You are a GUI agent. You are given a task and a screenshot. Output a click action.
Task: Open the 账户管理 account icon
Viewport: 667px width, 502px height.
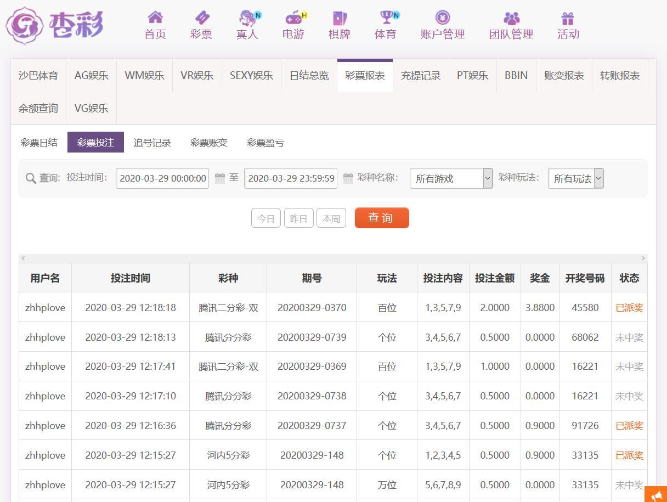[443, 18]
